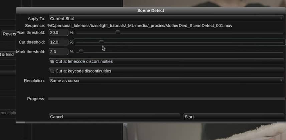
Task: Click the partially hidden & End button
Action: (x=8, y=55)
